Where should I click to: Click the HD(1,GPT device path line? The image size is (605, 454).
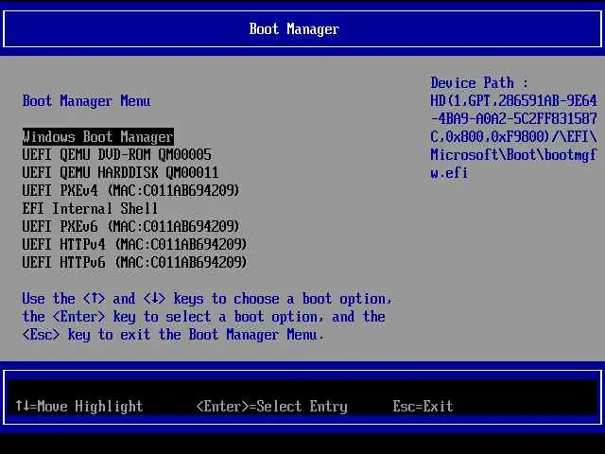tap(513, 101)
